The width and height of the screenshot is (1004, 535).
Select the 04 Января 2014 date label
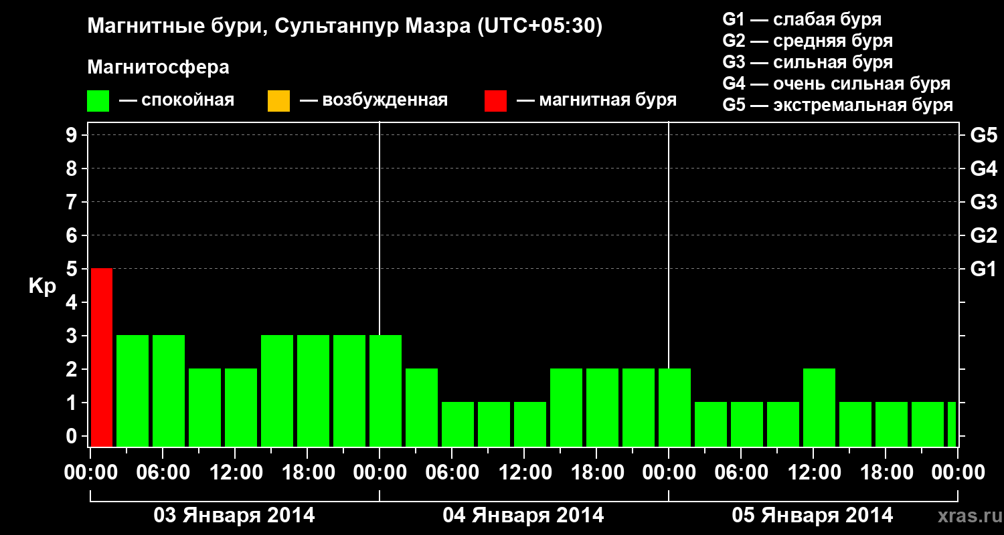(x=523, y=516)
